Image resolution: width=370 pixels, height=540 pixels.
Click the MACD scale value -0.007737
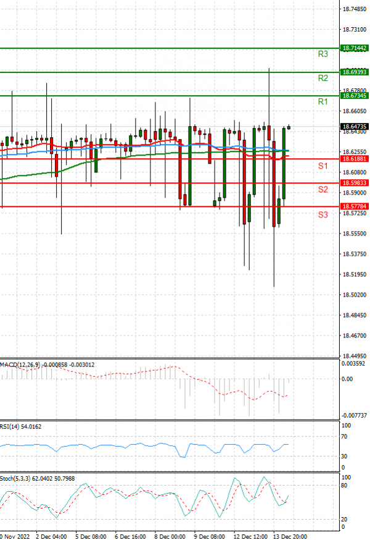pos(354,416)
